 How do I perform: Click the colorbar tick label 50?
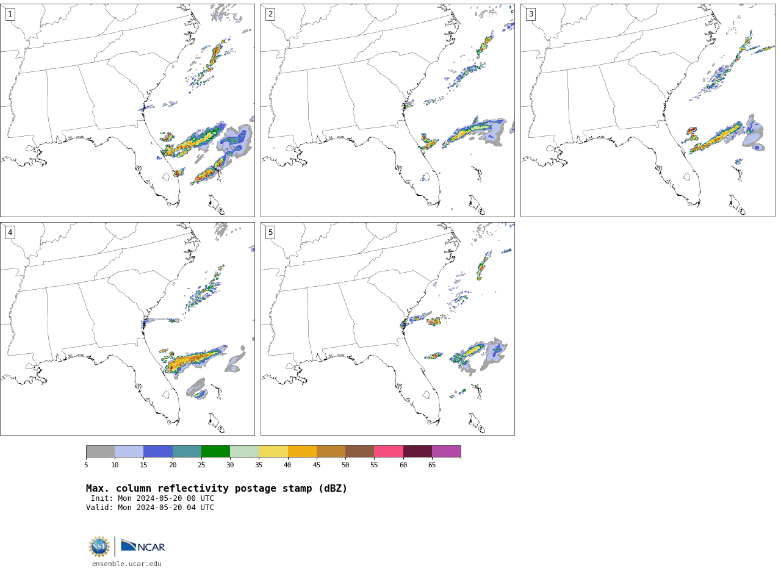[x=345, y=465]
